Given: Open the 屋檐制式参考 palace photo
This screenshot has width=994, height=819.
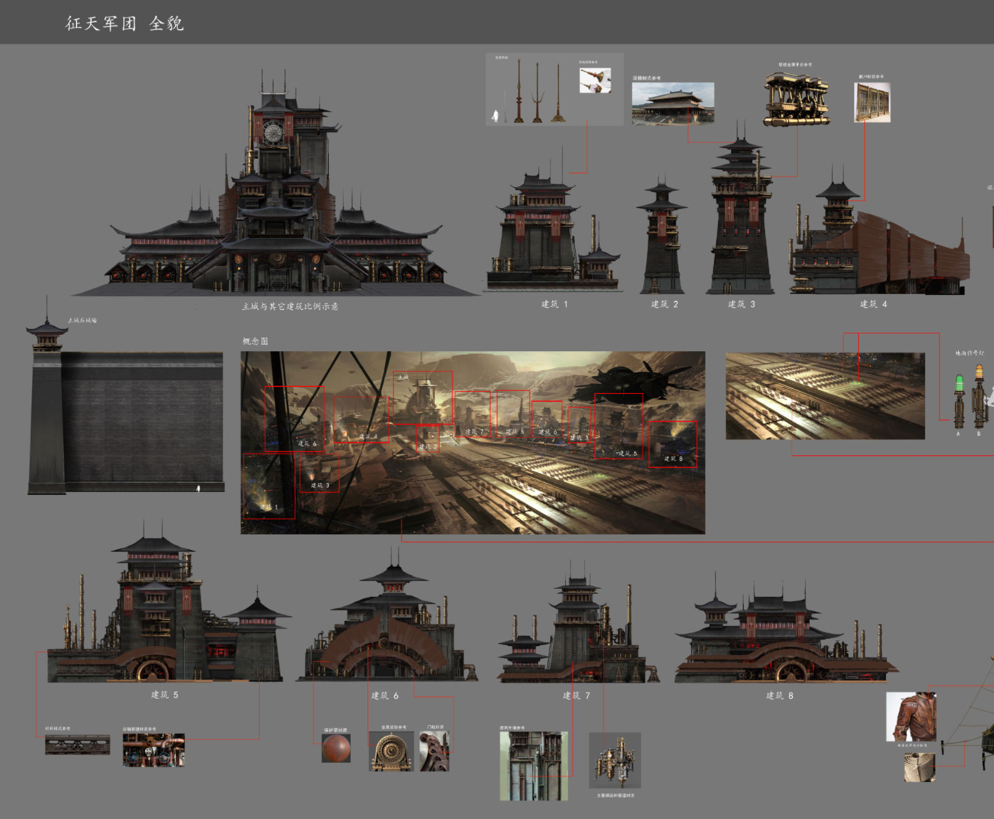Looking at the screenshot, I should [x=673, y=103].
